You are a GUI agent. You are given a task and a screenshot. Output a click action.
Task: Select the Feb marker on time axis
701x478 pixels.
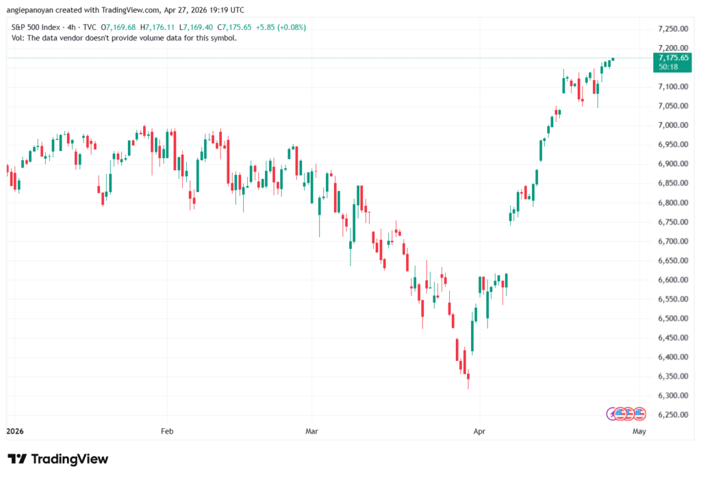pyautogui.click(x=167, y=431)
